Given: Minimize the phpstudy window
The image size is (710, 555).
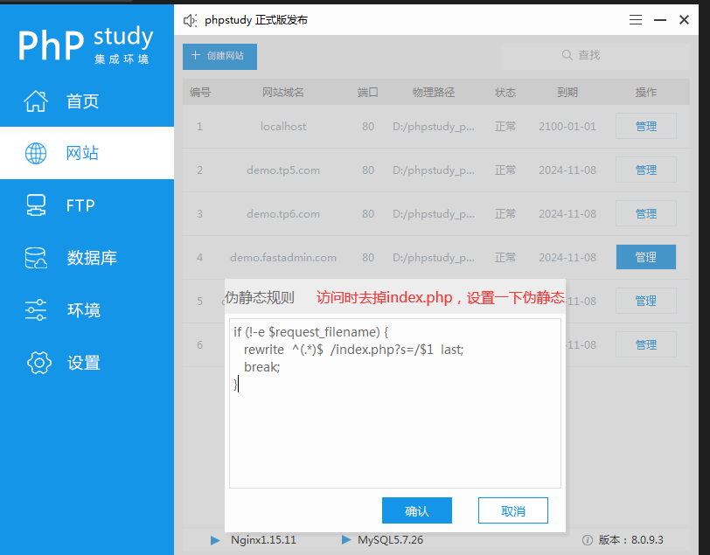Looking at the screenshot, I should [660, 20].
